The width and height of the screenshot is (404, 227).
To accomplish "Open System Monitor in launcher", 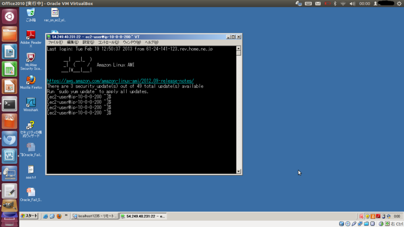I will pyautogui.click(x=9, y=156).
